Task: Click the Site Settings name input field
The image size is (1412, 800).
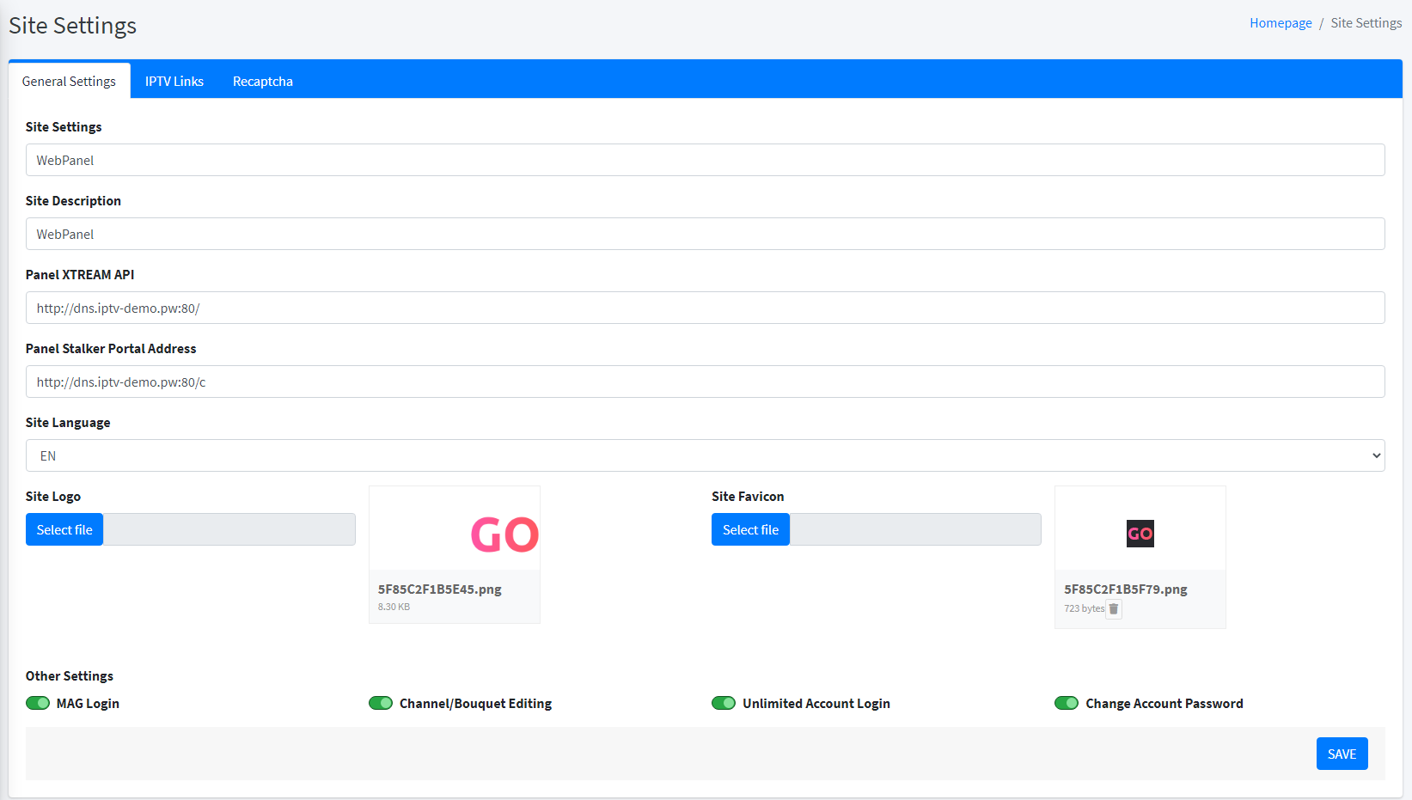Action: (x=705, y=160)
